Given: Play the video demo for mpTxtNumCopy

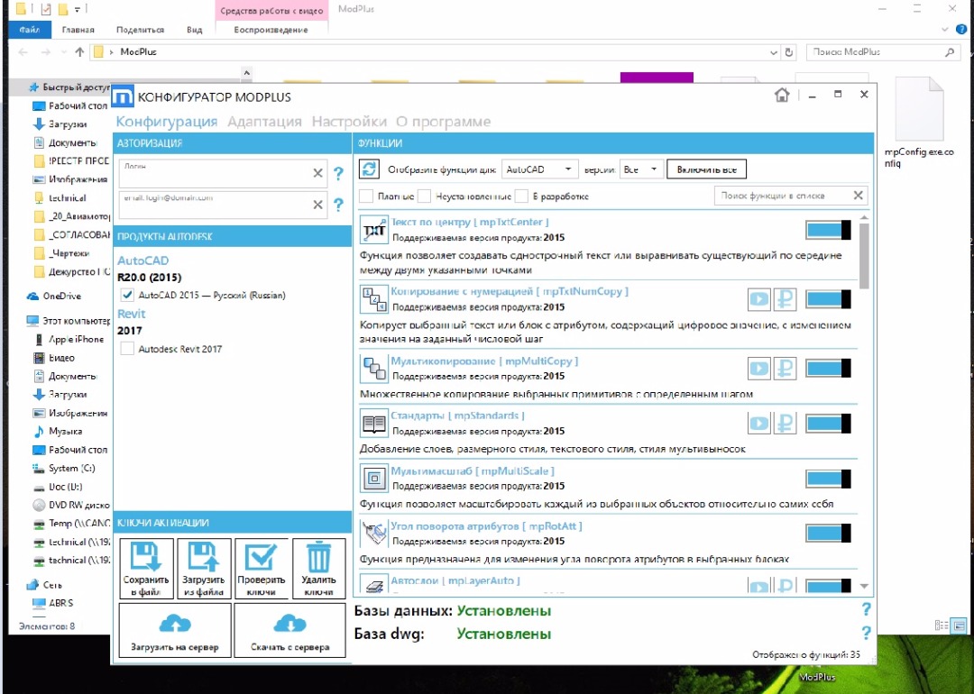Looking at the screenshot, I should point(759,299).
